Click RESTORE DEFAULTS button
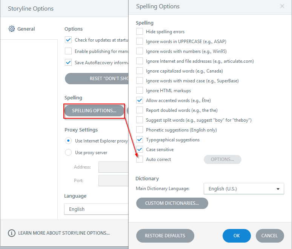This screenshot has height=249, width=292. tap(165, 236)
